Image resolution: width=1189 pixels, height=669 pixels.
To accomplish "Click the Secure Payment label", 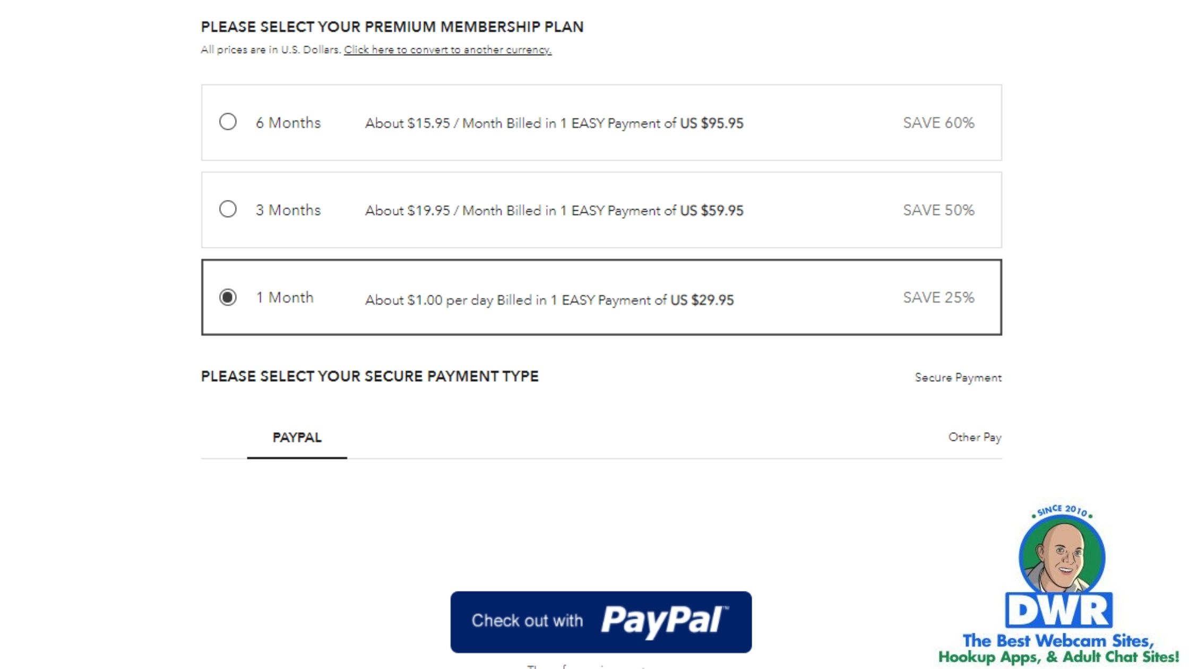I will click(958, 378).
